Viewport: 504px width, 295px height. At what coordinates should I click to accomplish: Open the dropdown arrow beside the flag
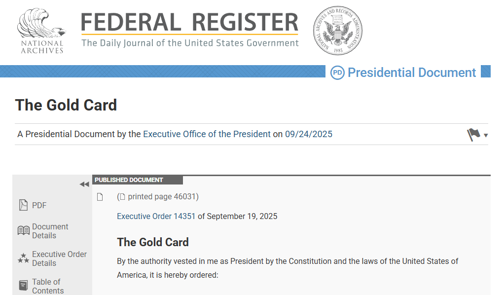(x=486, y=136)
